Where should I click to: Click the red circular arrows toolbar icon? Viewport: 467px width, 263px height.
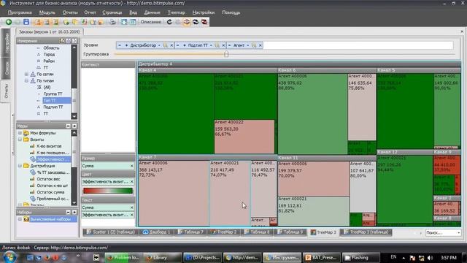coord(204,22)
